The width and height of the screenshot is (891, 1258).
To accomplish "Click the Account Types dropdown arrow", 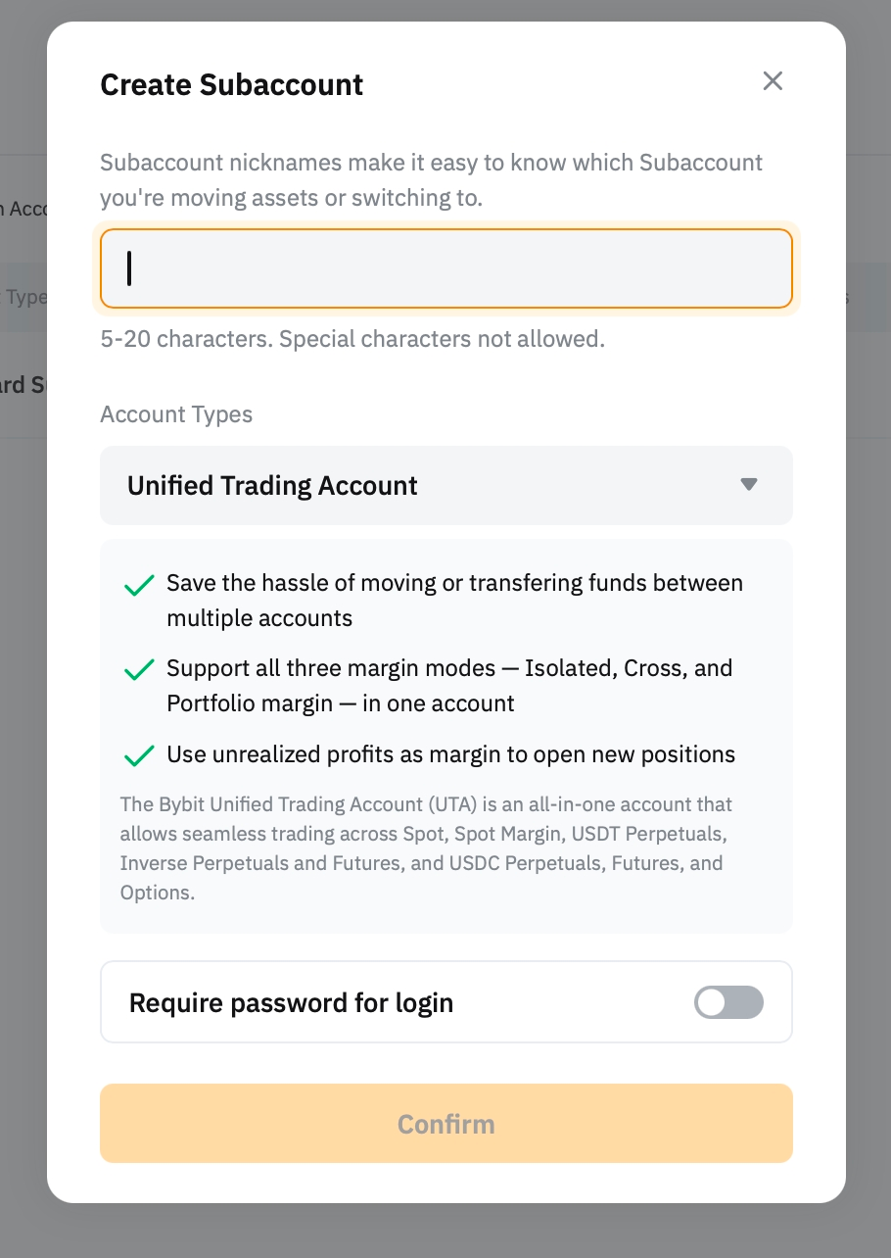I will (x=749, y=485).
